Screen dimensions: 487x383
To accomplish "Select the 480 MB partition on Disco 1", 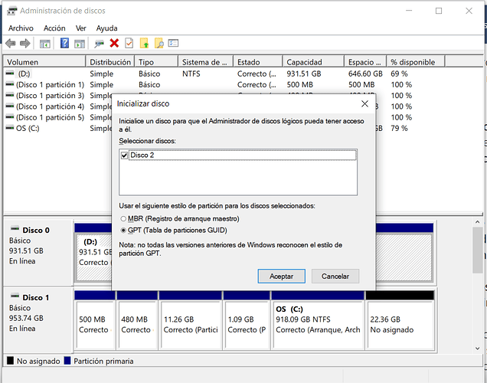I will coord(137,325).
